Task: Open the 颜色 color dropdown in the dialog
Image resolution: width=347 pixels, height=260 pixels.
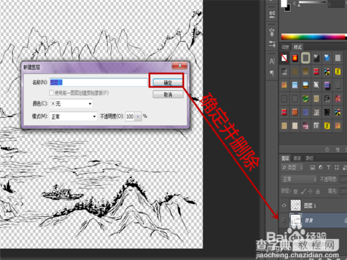Action: pos(71,104)
